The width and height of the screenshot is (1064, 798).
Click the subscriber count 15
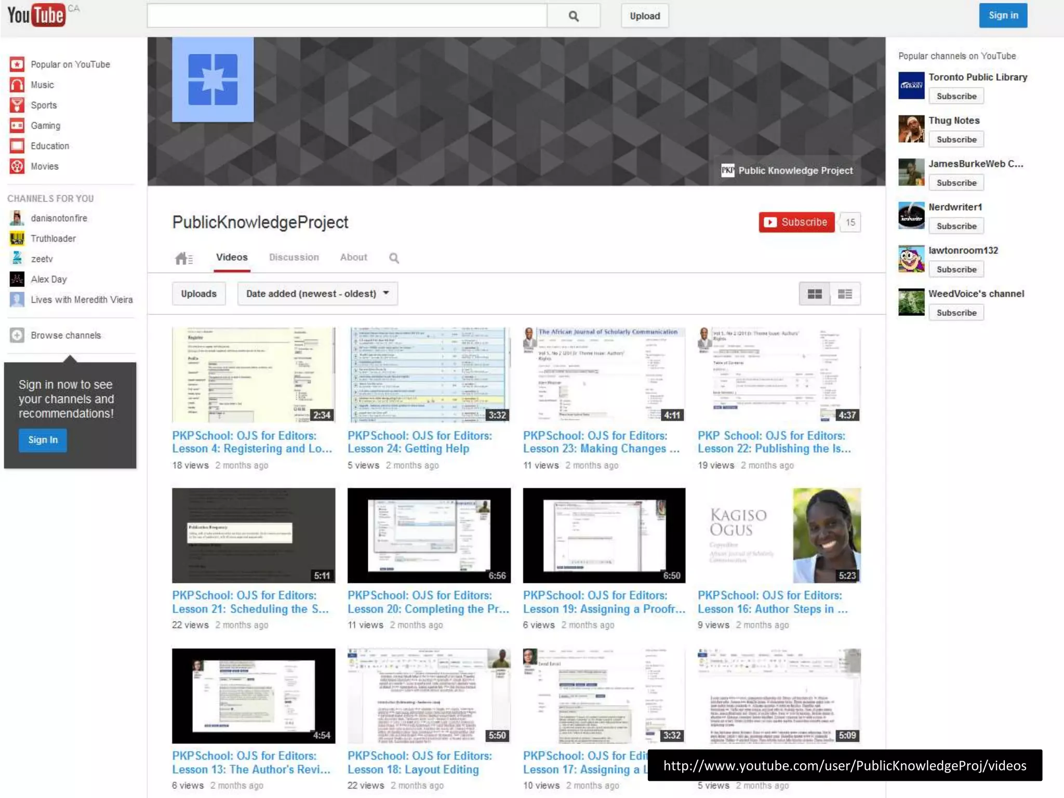(x=850, y=222)
